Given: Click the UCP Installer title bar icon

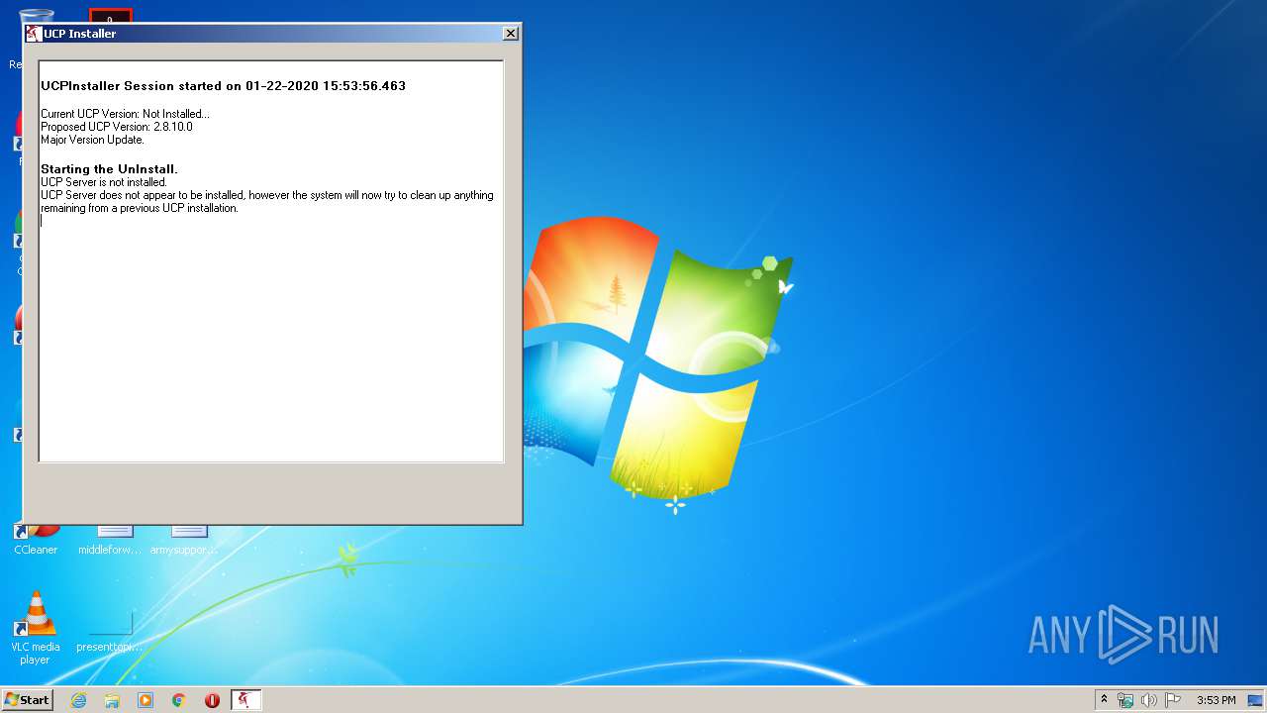Looking at the screenshot, I should (x=34, y=33).
